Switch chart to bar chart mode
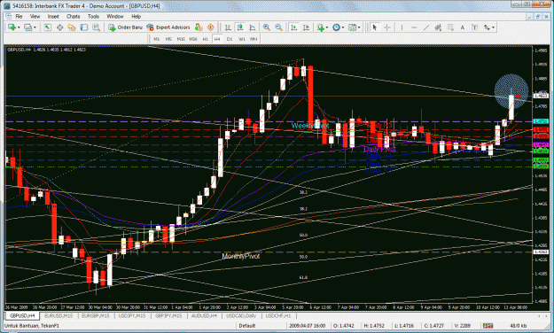554x333 pixels. coord(228,27)
